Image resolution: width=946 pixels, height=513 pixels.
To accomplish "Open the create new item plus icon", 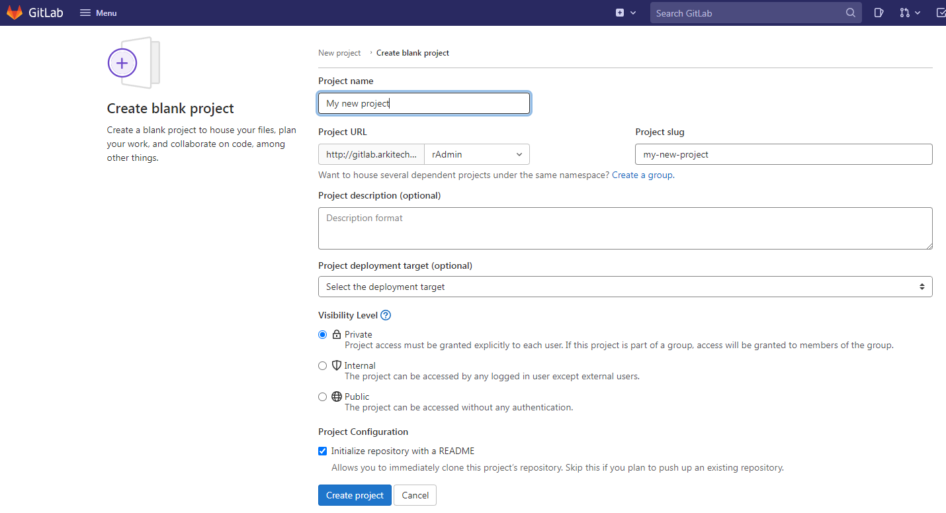I will tap(619, 12).
